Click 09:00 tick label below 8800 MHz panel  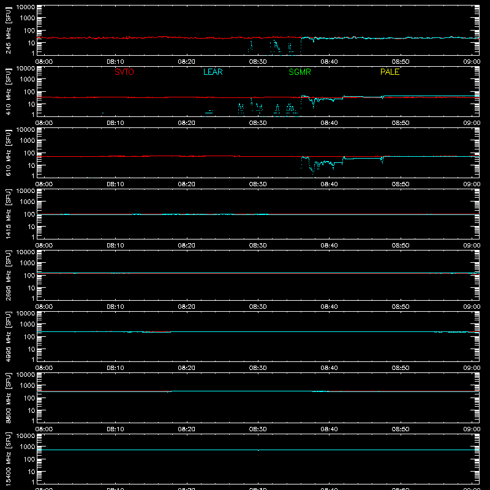point(472,429)
